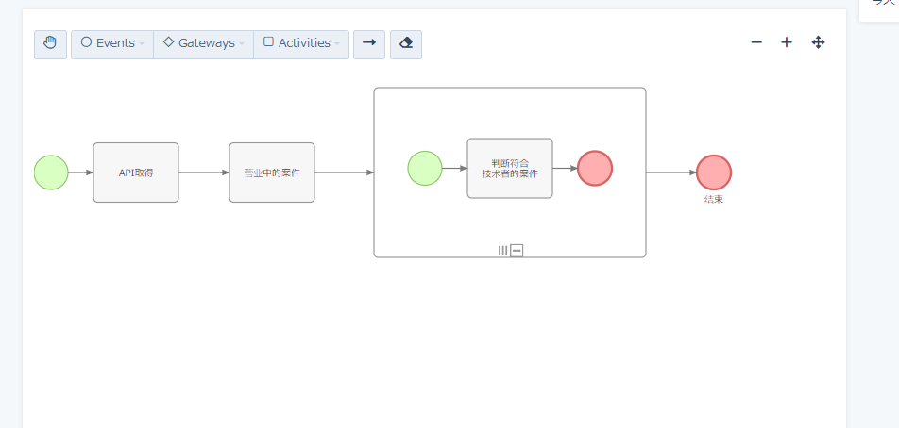Activate the arrow connector tool
This screenshot has width=899, height=428.
(x=369, y=44)
